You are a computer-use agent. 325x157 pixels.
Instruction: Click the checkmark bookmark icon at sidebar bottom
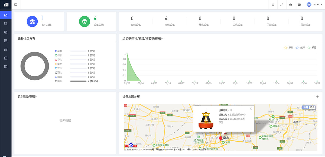6,66
